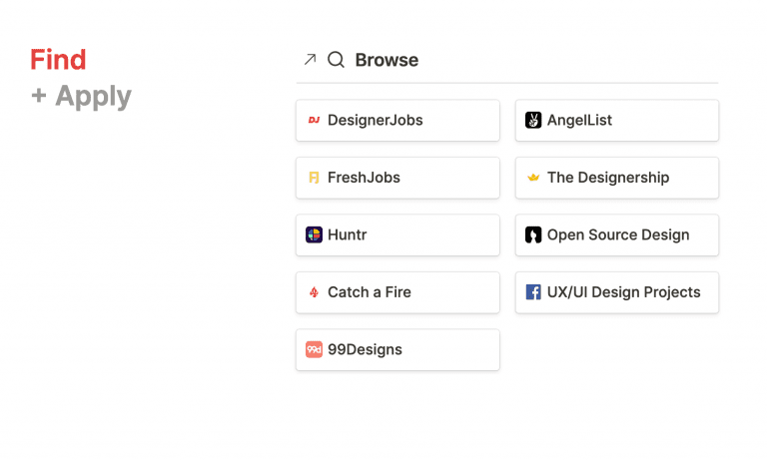Select the Browse heading
The height and width of the screenshot is (461, 767).
point(386,60)
